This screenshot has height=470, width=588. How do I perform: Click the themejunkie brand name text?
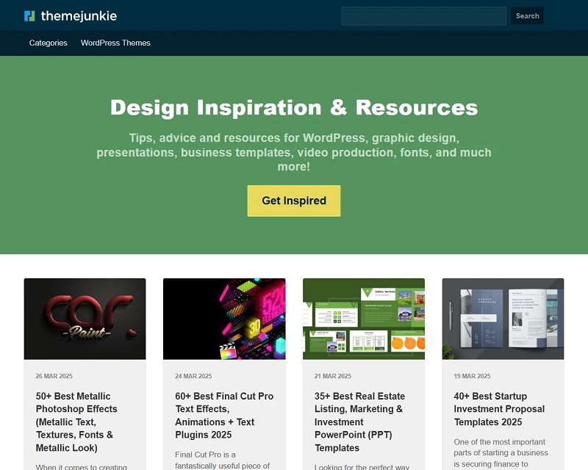pyautogui.click(x=79, y=16)
